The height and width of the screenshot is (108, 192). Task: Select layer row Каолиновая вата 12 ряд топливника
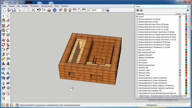click(153, 83)
